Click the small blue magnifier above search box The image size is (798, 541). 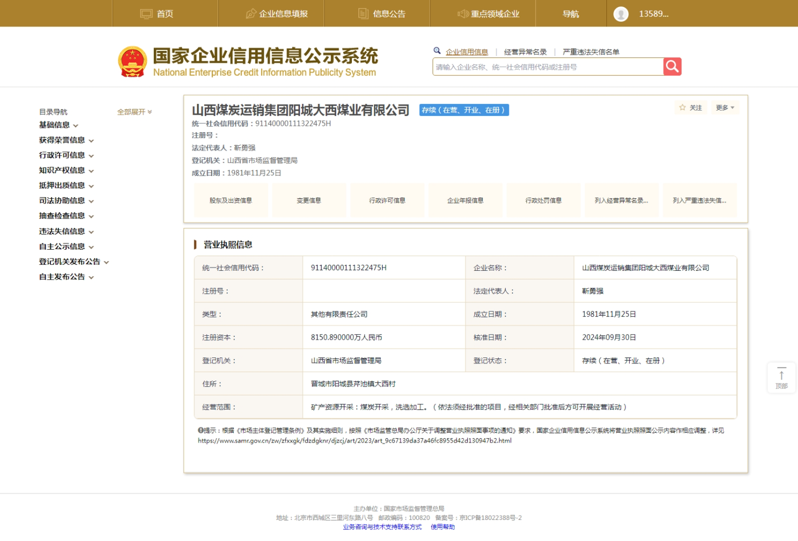[x=437, y=51]
